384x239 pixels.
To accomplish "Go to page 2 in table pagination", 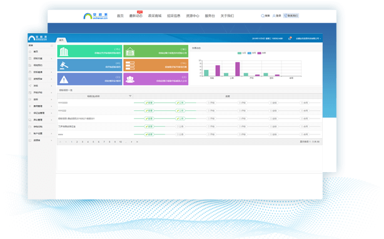I will point(77,142).
